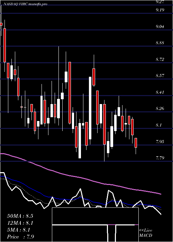Click the <<Live MACD label
Viewport: 173px width, 242px height.
coord(146,233)
